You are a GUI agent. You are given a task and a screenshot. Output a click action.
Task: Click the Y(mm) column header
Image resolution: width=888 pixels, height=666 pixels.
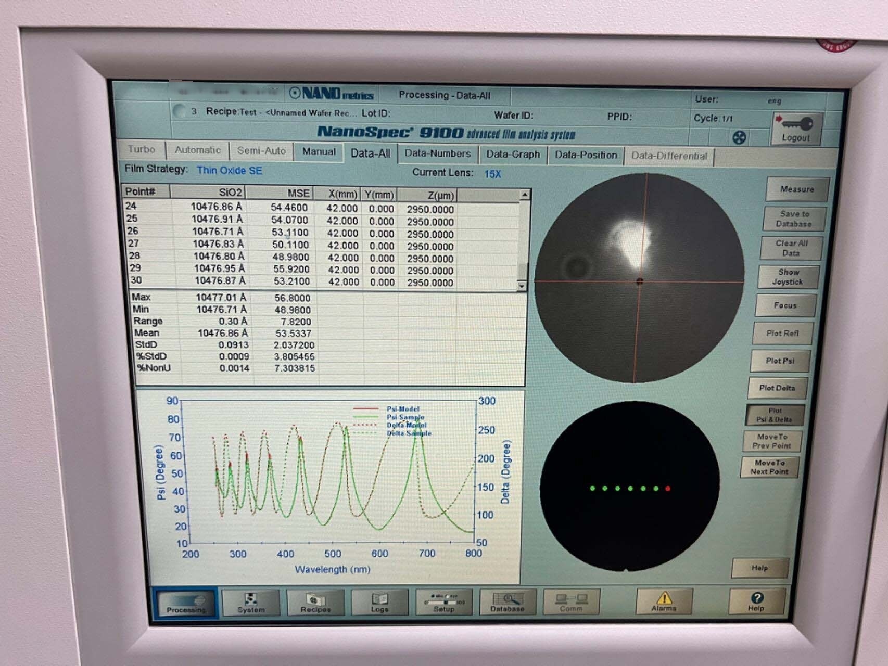(379, 195)
